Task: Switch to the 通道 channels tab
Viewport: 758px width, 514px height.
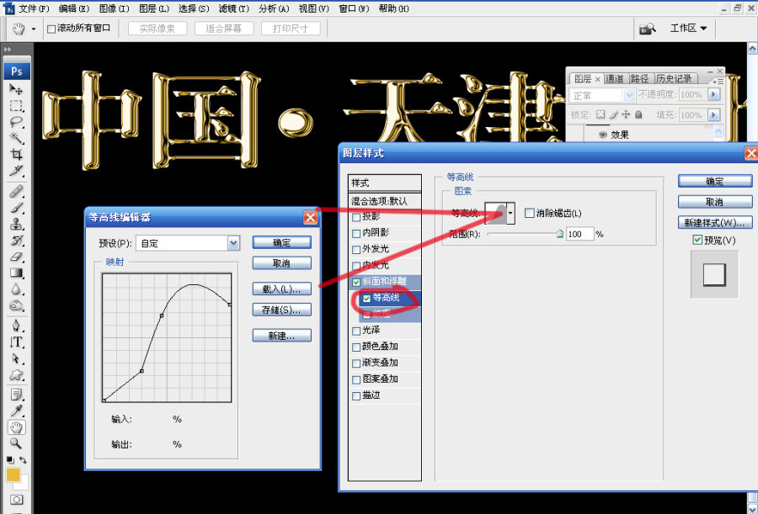Action: pyautogui.click(x=614, y=79)
